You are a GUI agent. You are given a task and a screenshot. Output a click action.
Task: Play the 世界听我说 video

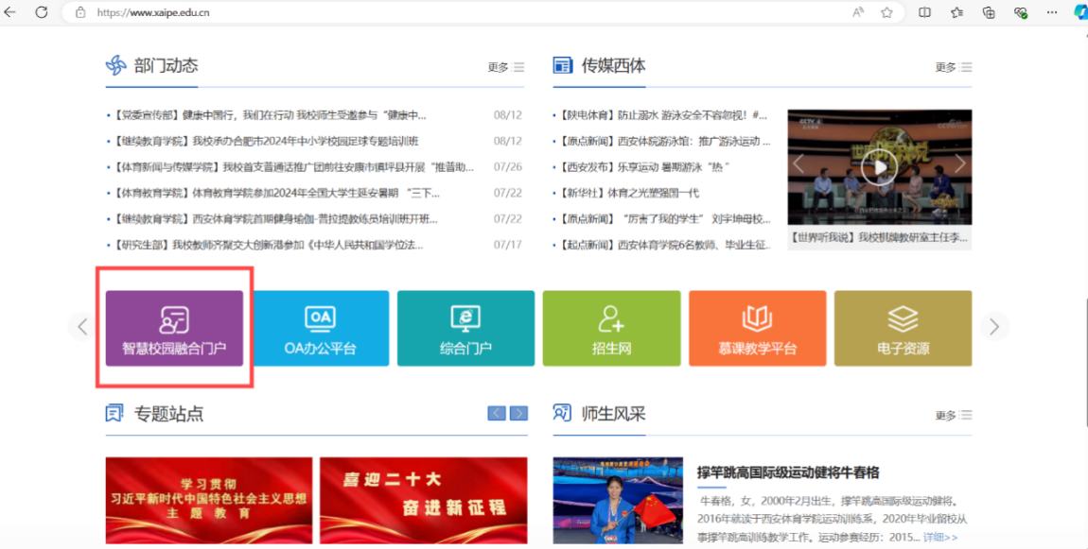click(879, 168)
